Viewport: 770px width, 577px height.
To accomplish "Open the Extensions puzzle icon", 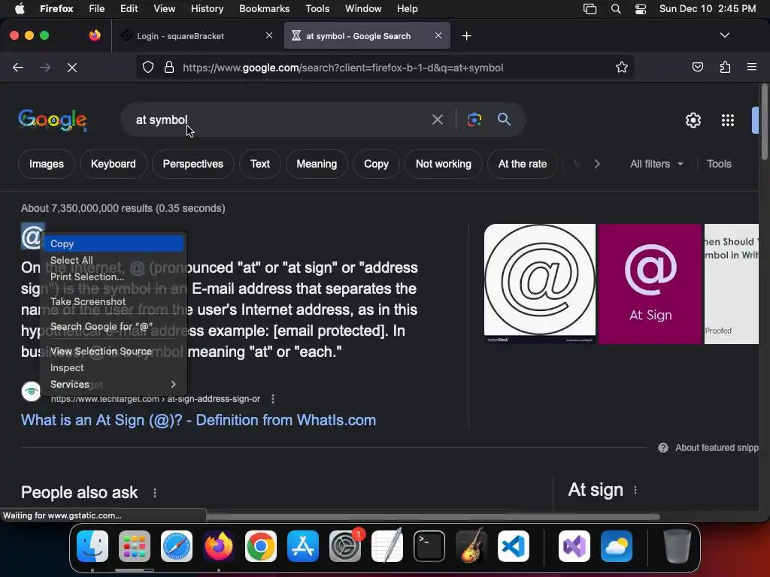I will [725, 67].
